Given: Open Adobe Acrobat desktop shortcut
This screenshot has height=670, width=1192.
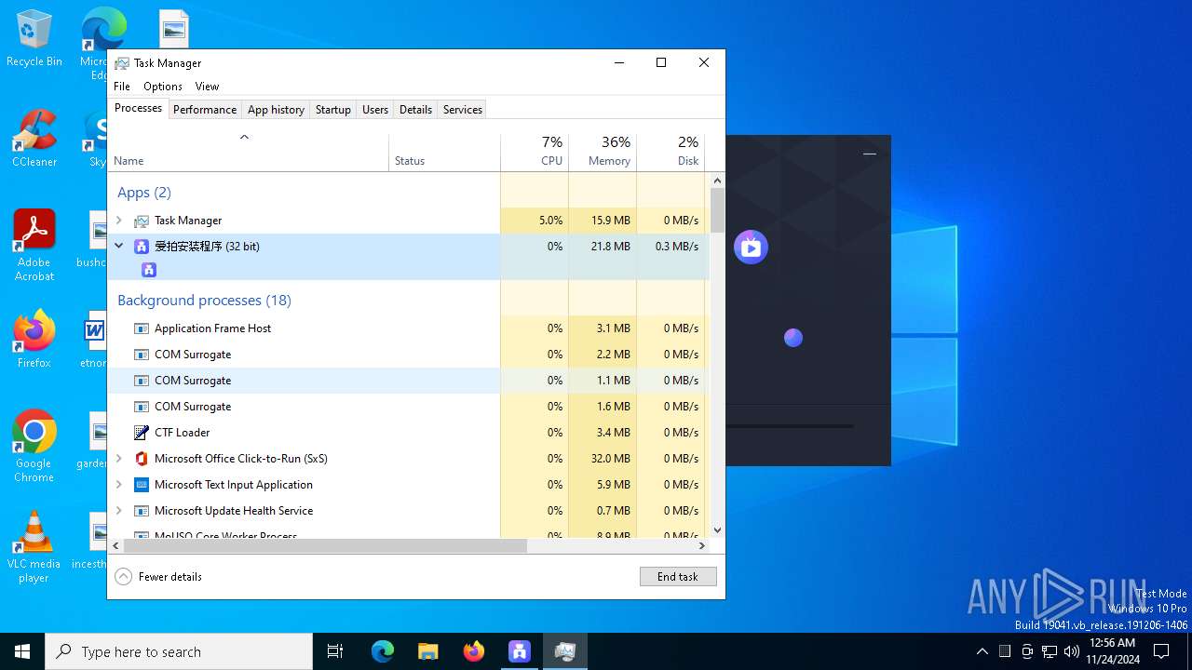Looking at the screenshot, I should point(34,246).
